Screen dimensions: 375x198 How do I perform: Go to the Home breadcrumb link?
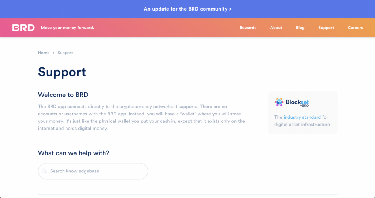[44, 53]
